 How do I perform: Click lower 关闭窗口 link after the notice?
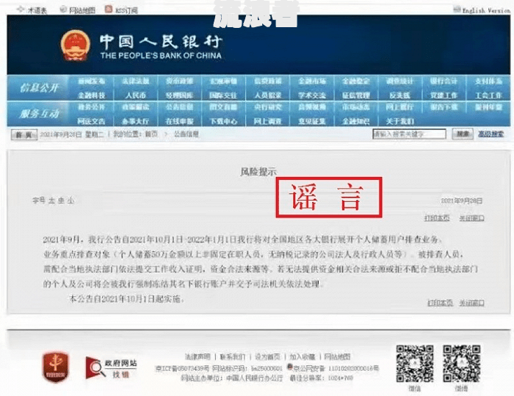(471, 303)
